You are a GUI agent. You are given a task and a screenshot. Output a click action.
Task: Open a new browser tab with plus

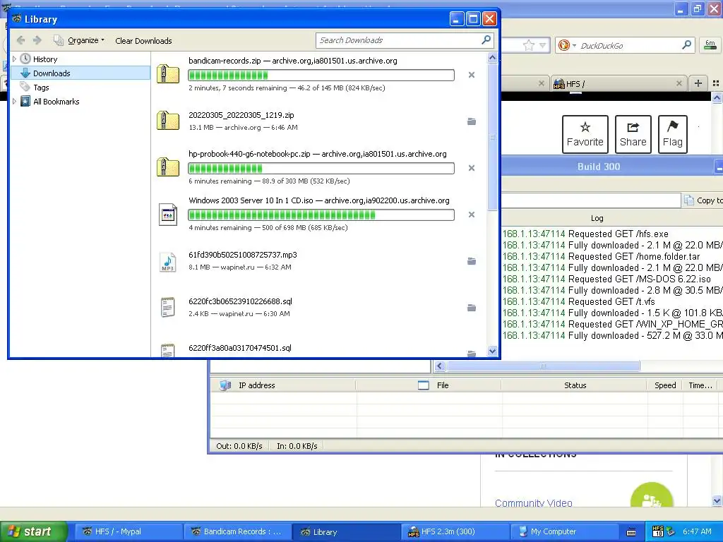[x=698, y=83]
